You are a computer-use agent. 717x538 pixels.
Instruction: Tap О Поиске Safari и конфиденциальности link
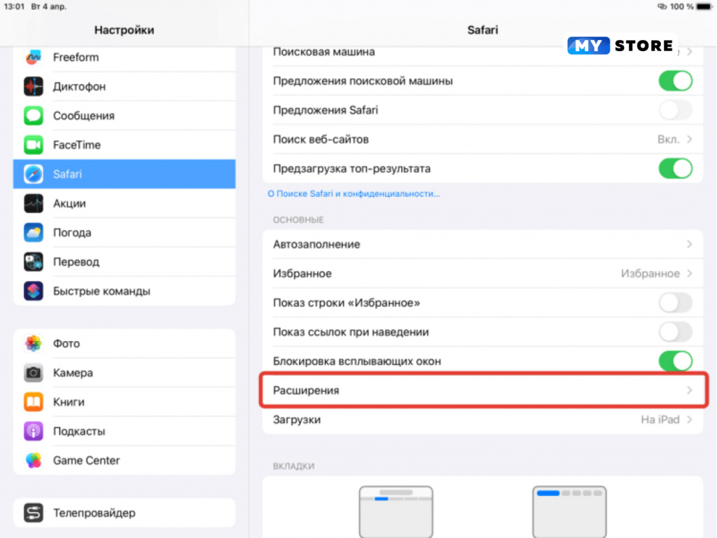coord(352,194)
